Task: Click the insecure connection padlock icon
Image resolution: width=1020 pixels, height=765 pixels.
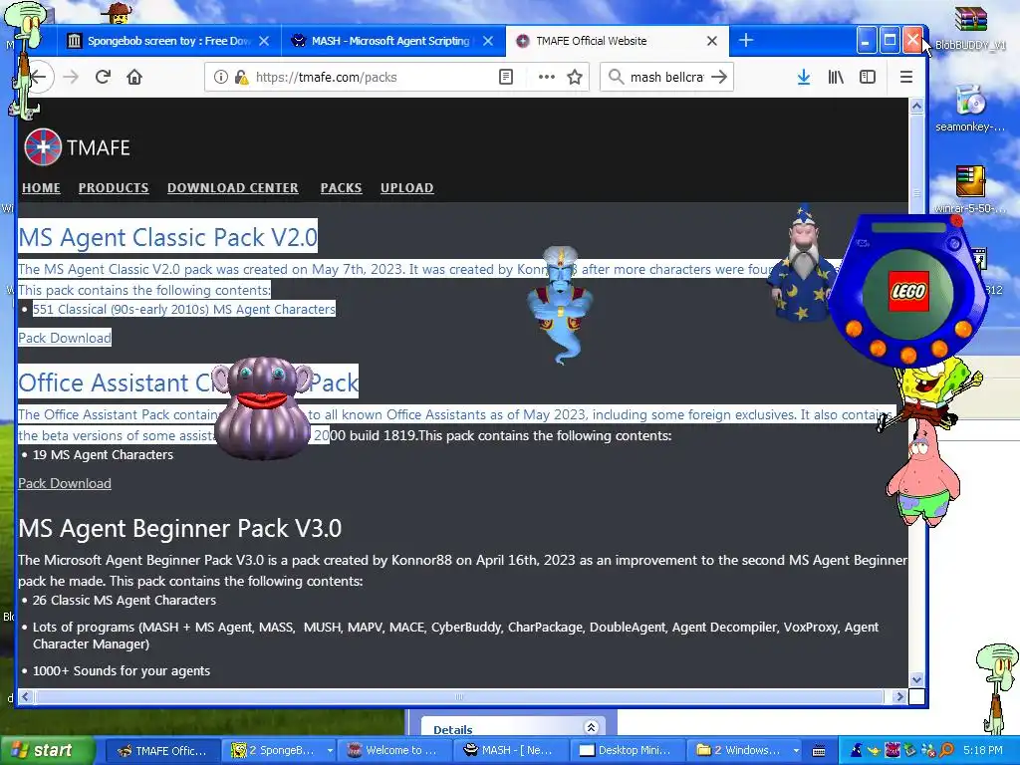Action: coord(241,77)
